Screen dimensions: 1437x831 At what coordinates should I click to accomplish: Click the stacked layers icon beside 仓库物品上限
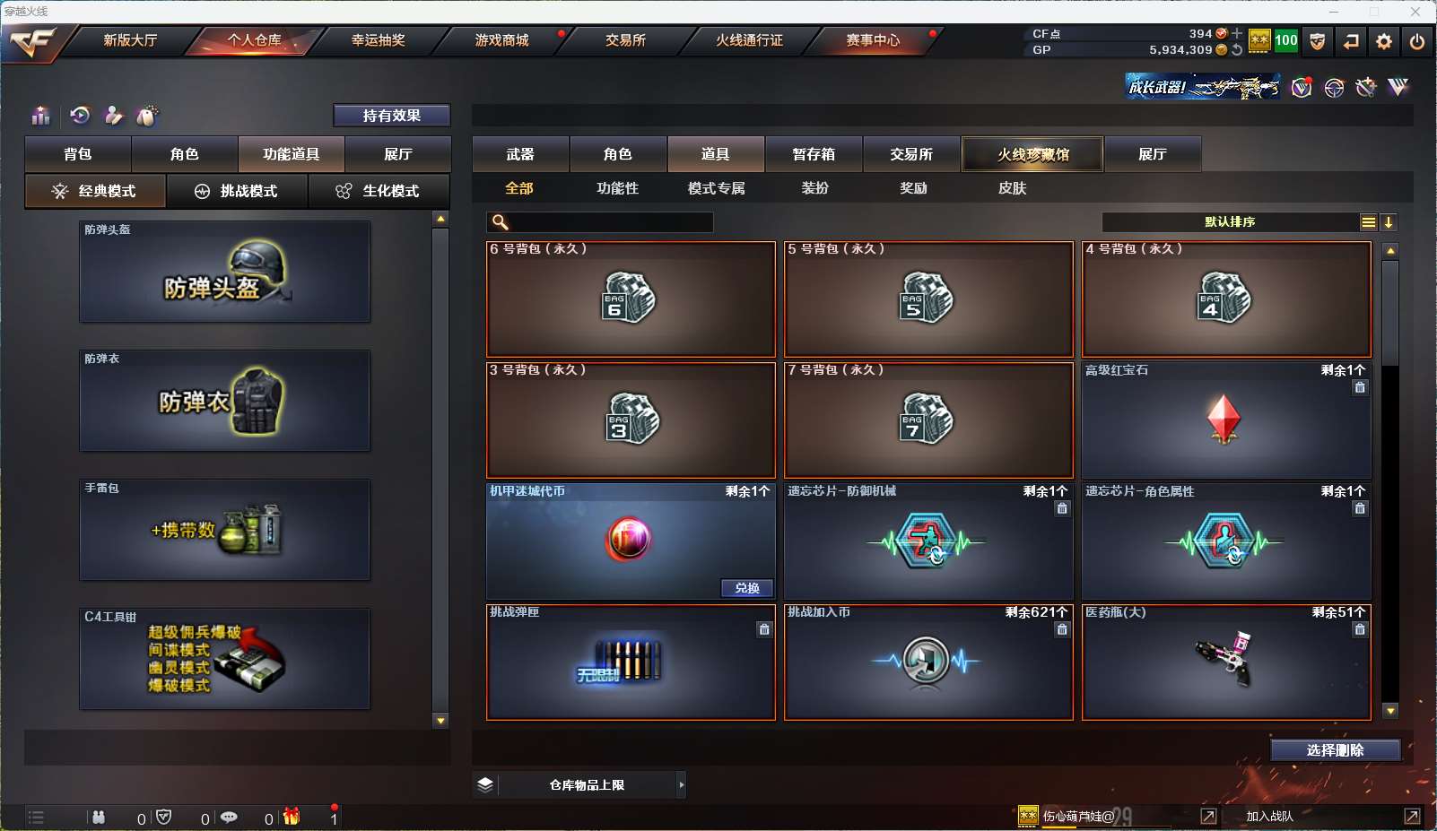[485, 785]
